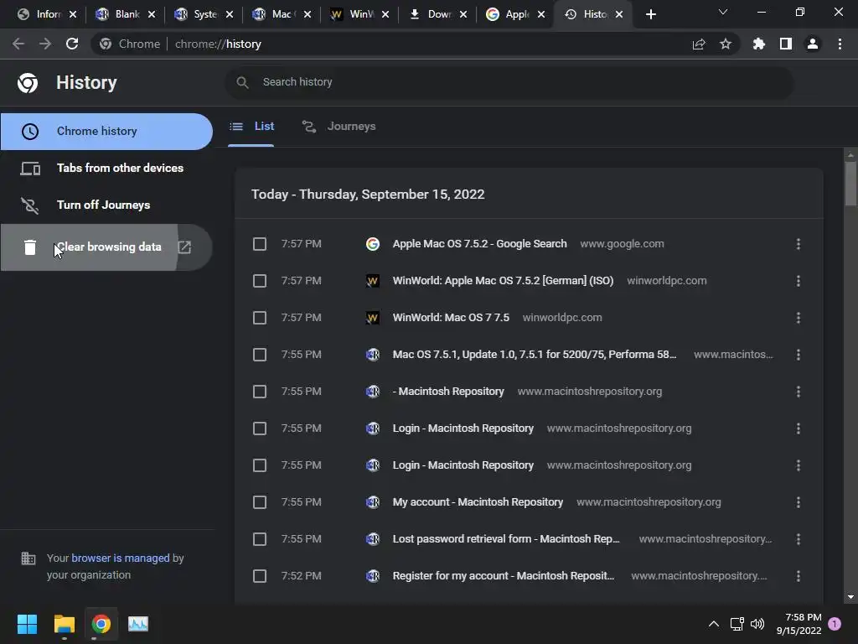Screen dimensions: 858x644
Task: Open the profile avatar menu
Action: (813, 44)
